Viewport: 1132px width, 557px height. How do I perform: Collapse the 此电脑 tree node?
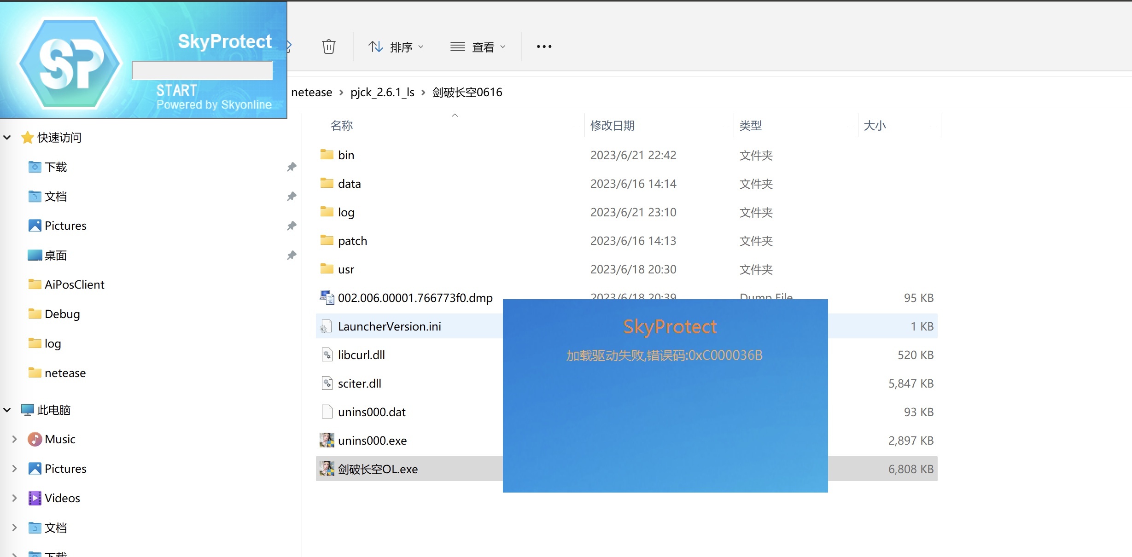click(x=7, y=410)
